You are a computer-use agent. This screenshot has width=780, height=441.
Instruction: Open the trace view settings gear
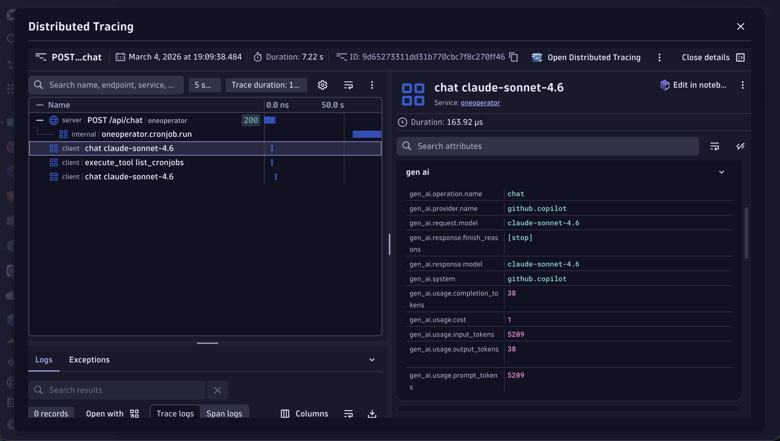[322, 85]
